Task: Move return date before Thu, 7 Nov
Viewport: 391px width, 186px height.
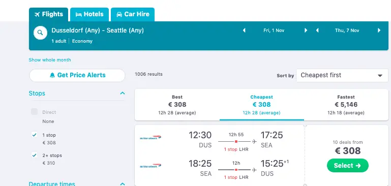Action: pos(317,30)
